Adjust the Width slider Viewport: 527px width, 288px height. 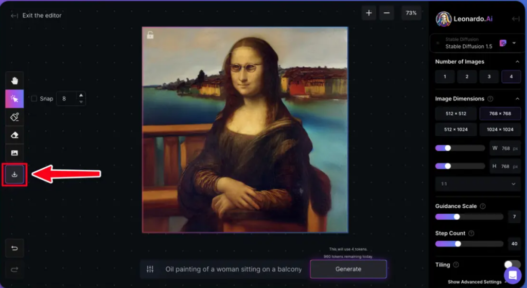pos(460,148)
